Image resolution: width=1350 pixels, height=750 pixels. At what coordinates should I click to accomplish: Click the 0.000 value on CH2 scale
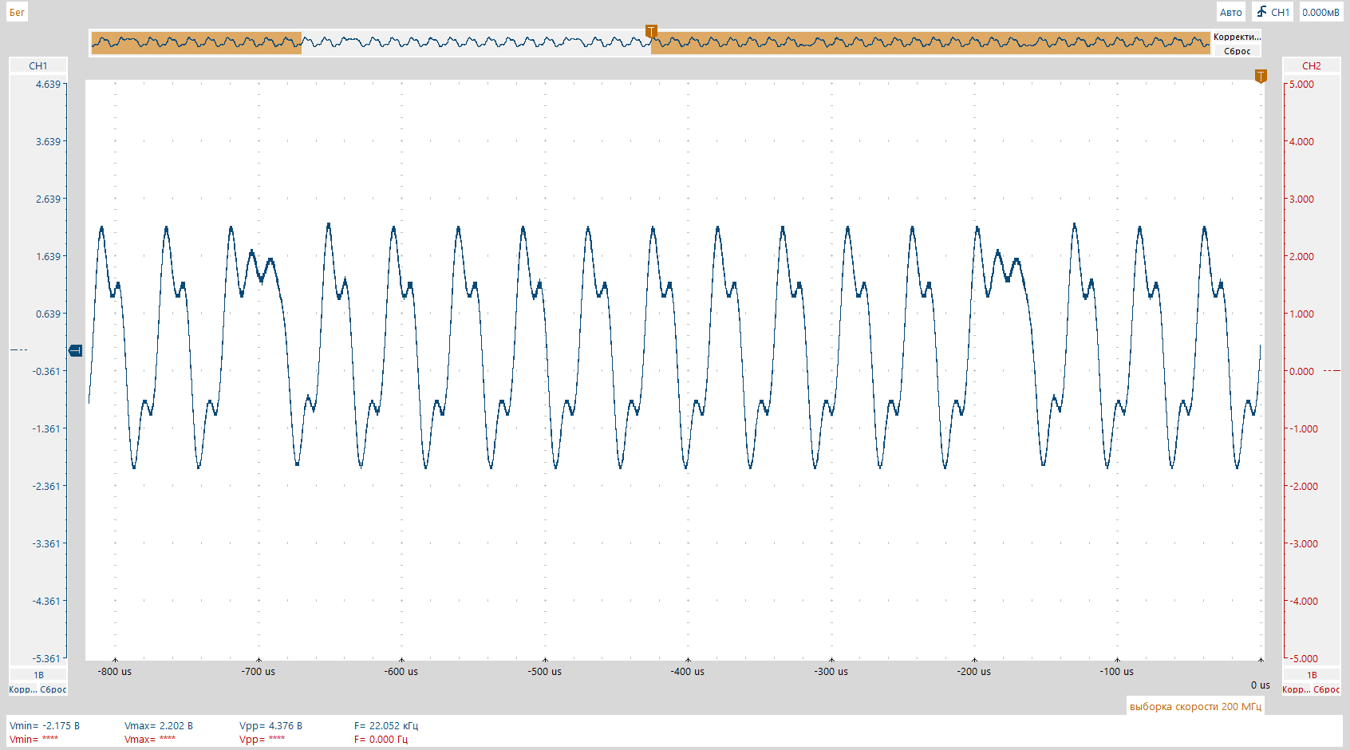[x=1301, y=371]
